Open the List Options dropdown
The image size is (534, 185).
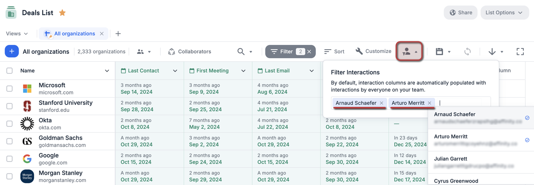pos(505,12)
